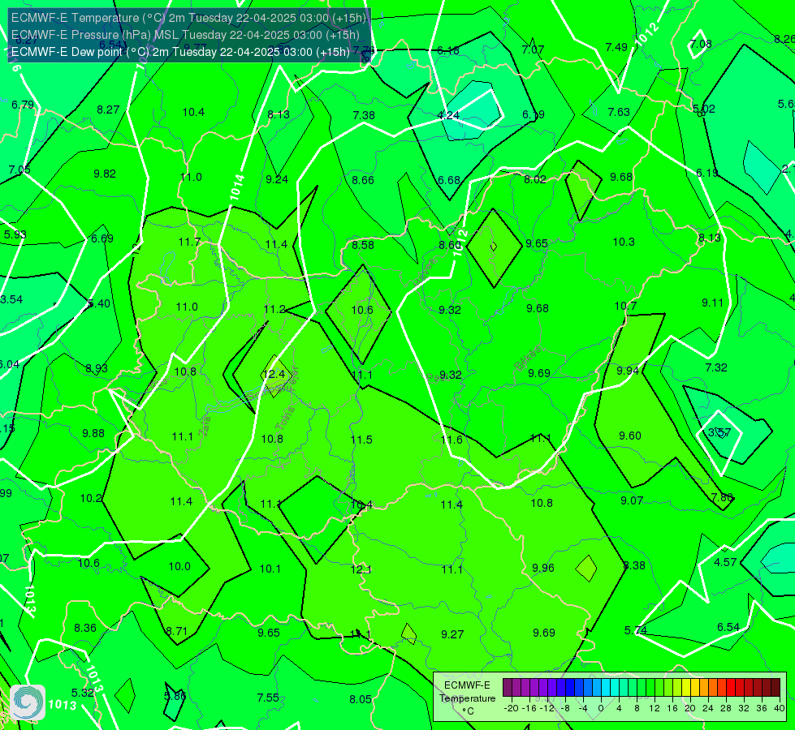795x730 pixels.
Task: Click the 12.1 temperature value
Action: [361, 569]
